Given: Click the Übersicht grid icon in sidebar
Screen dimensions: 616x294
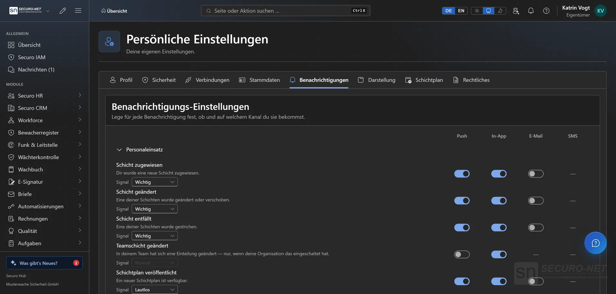Looking at the screenshot, I should (x=11, y=45).
